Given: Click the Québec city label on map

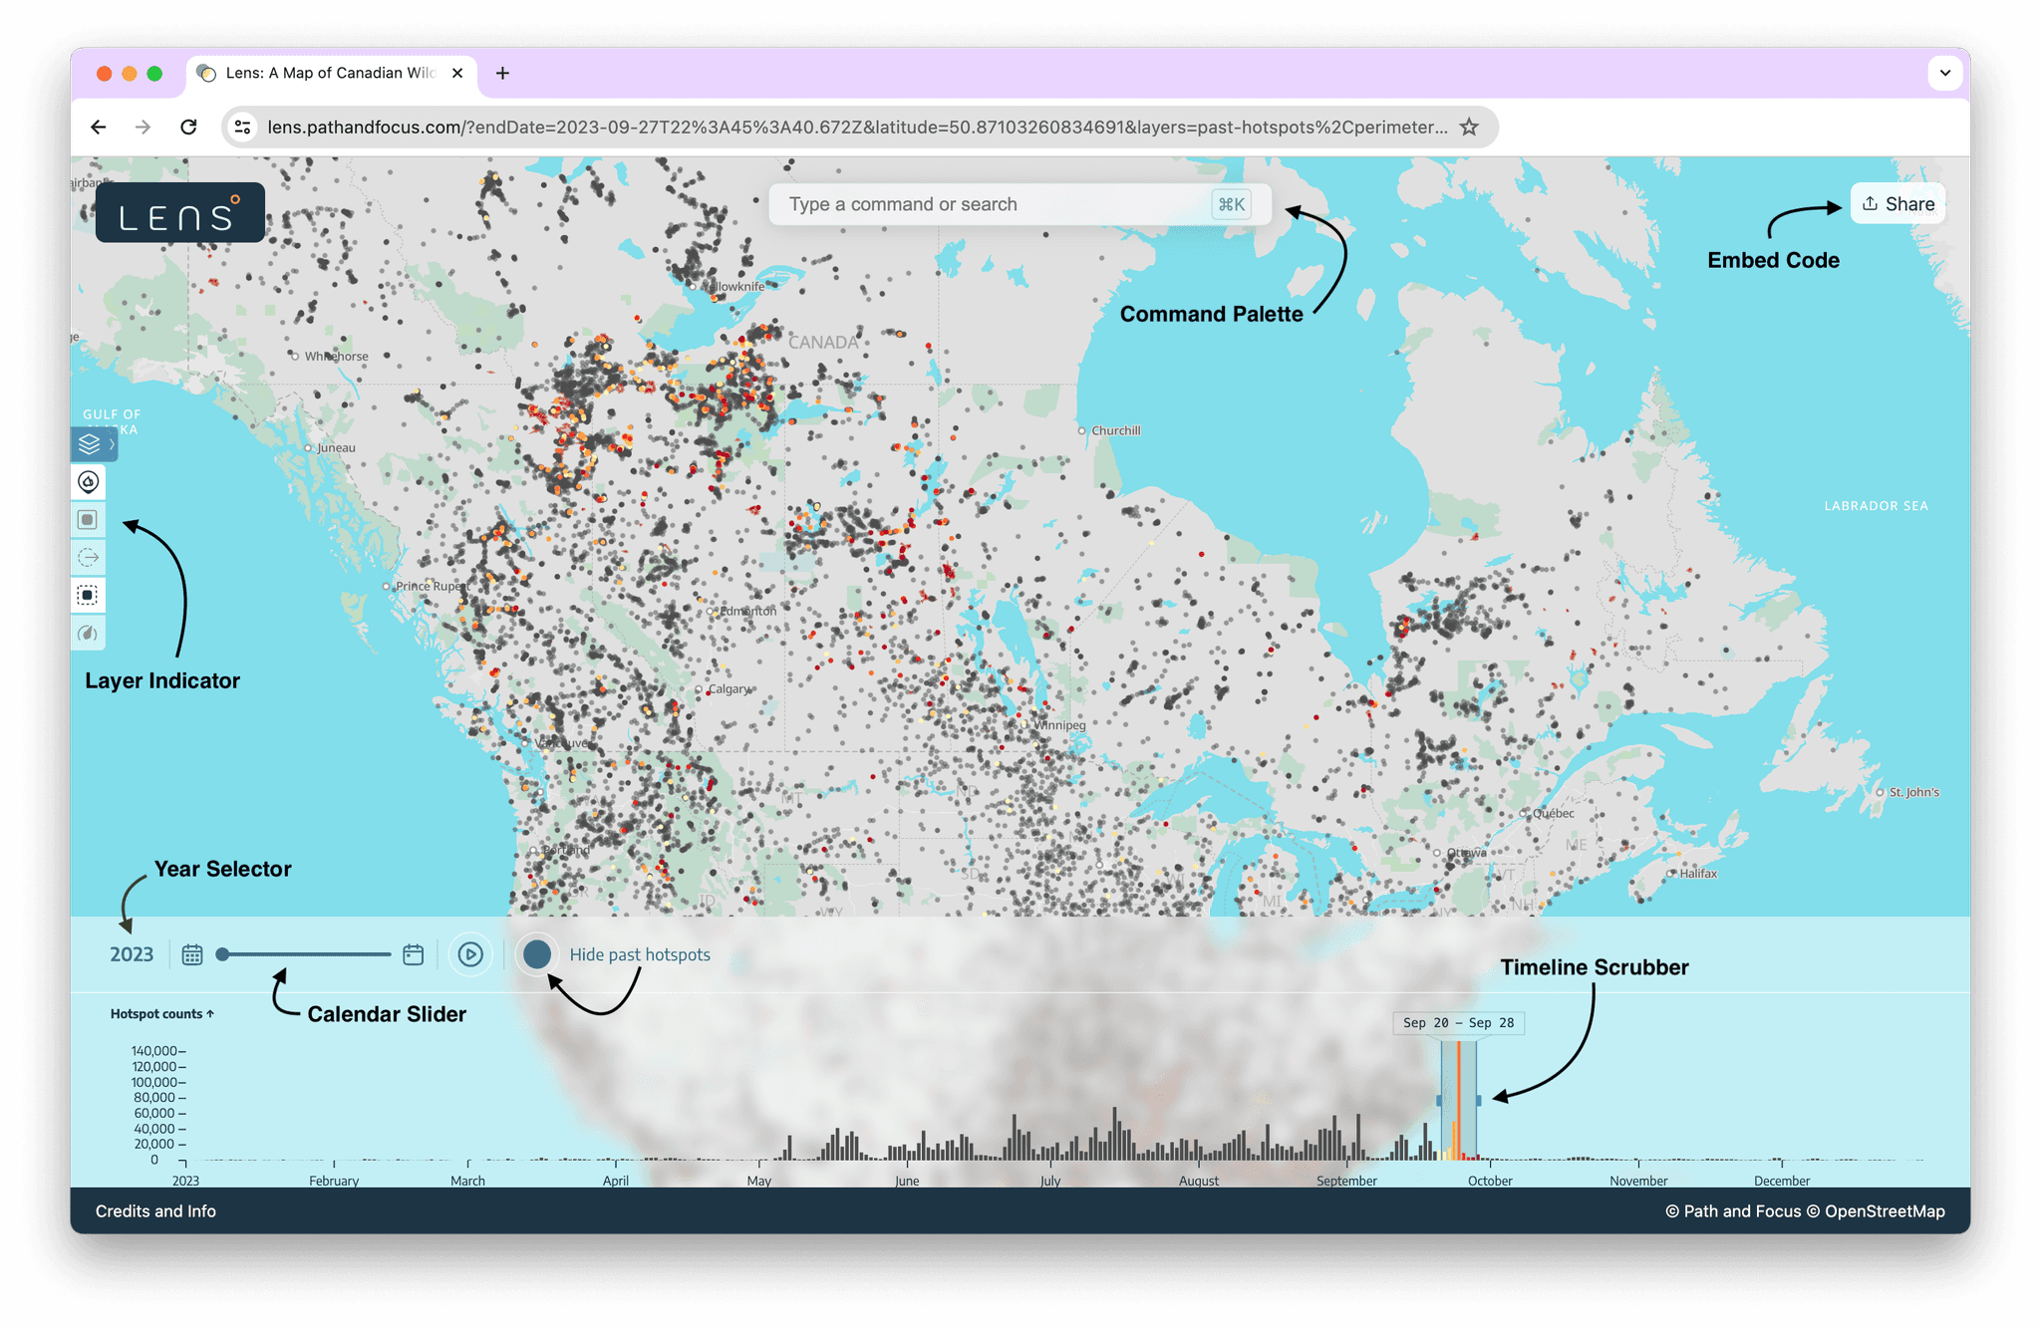Looking at the screenshot, I should [1554, 814].
